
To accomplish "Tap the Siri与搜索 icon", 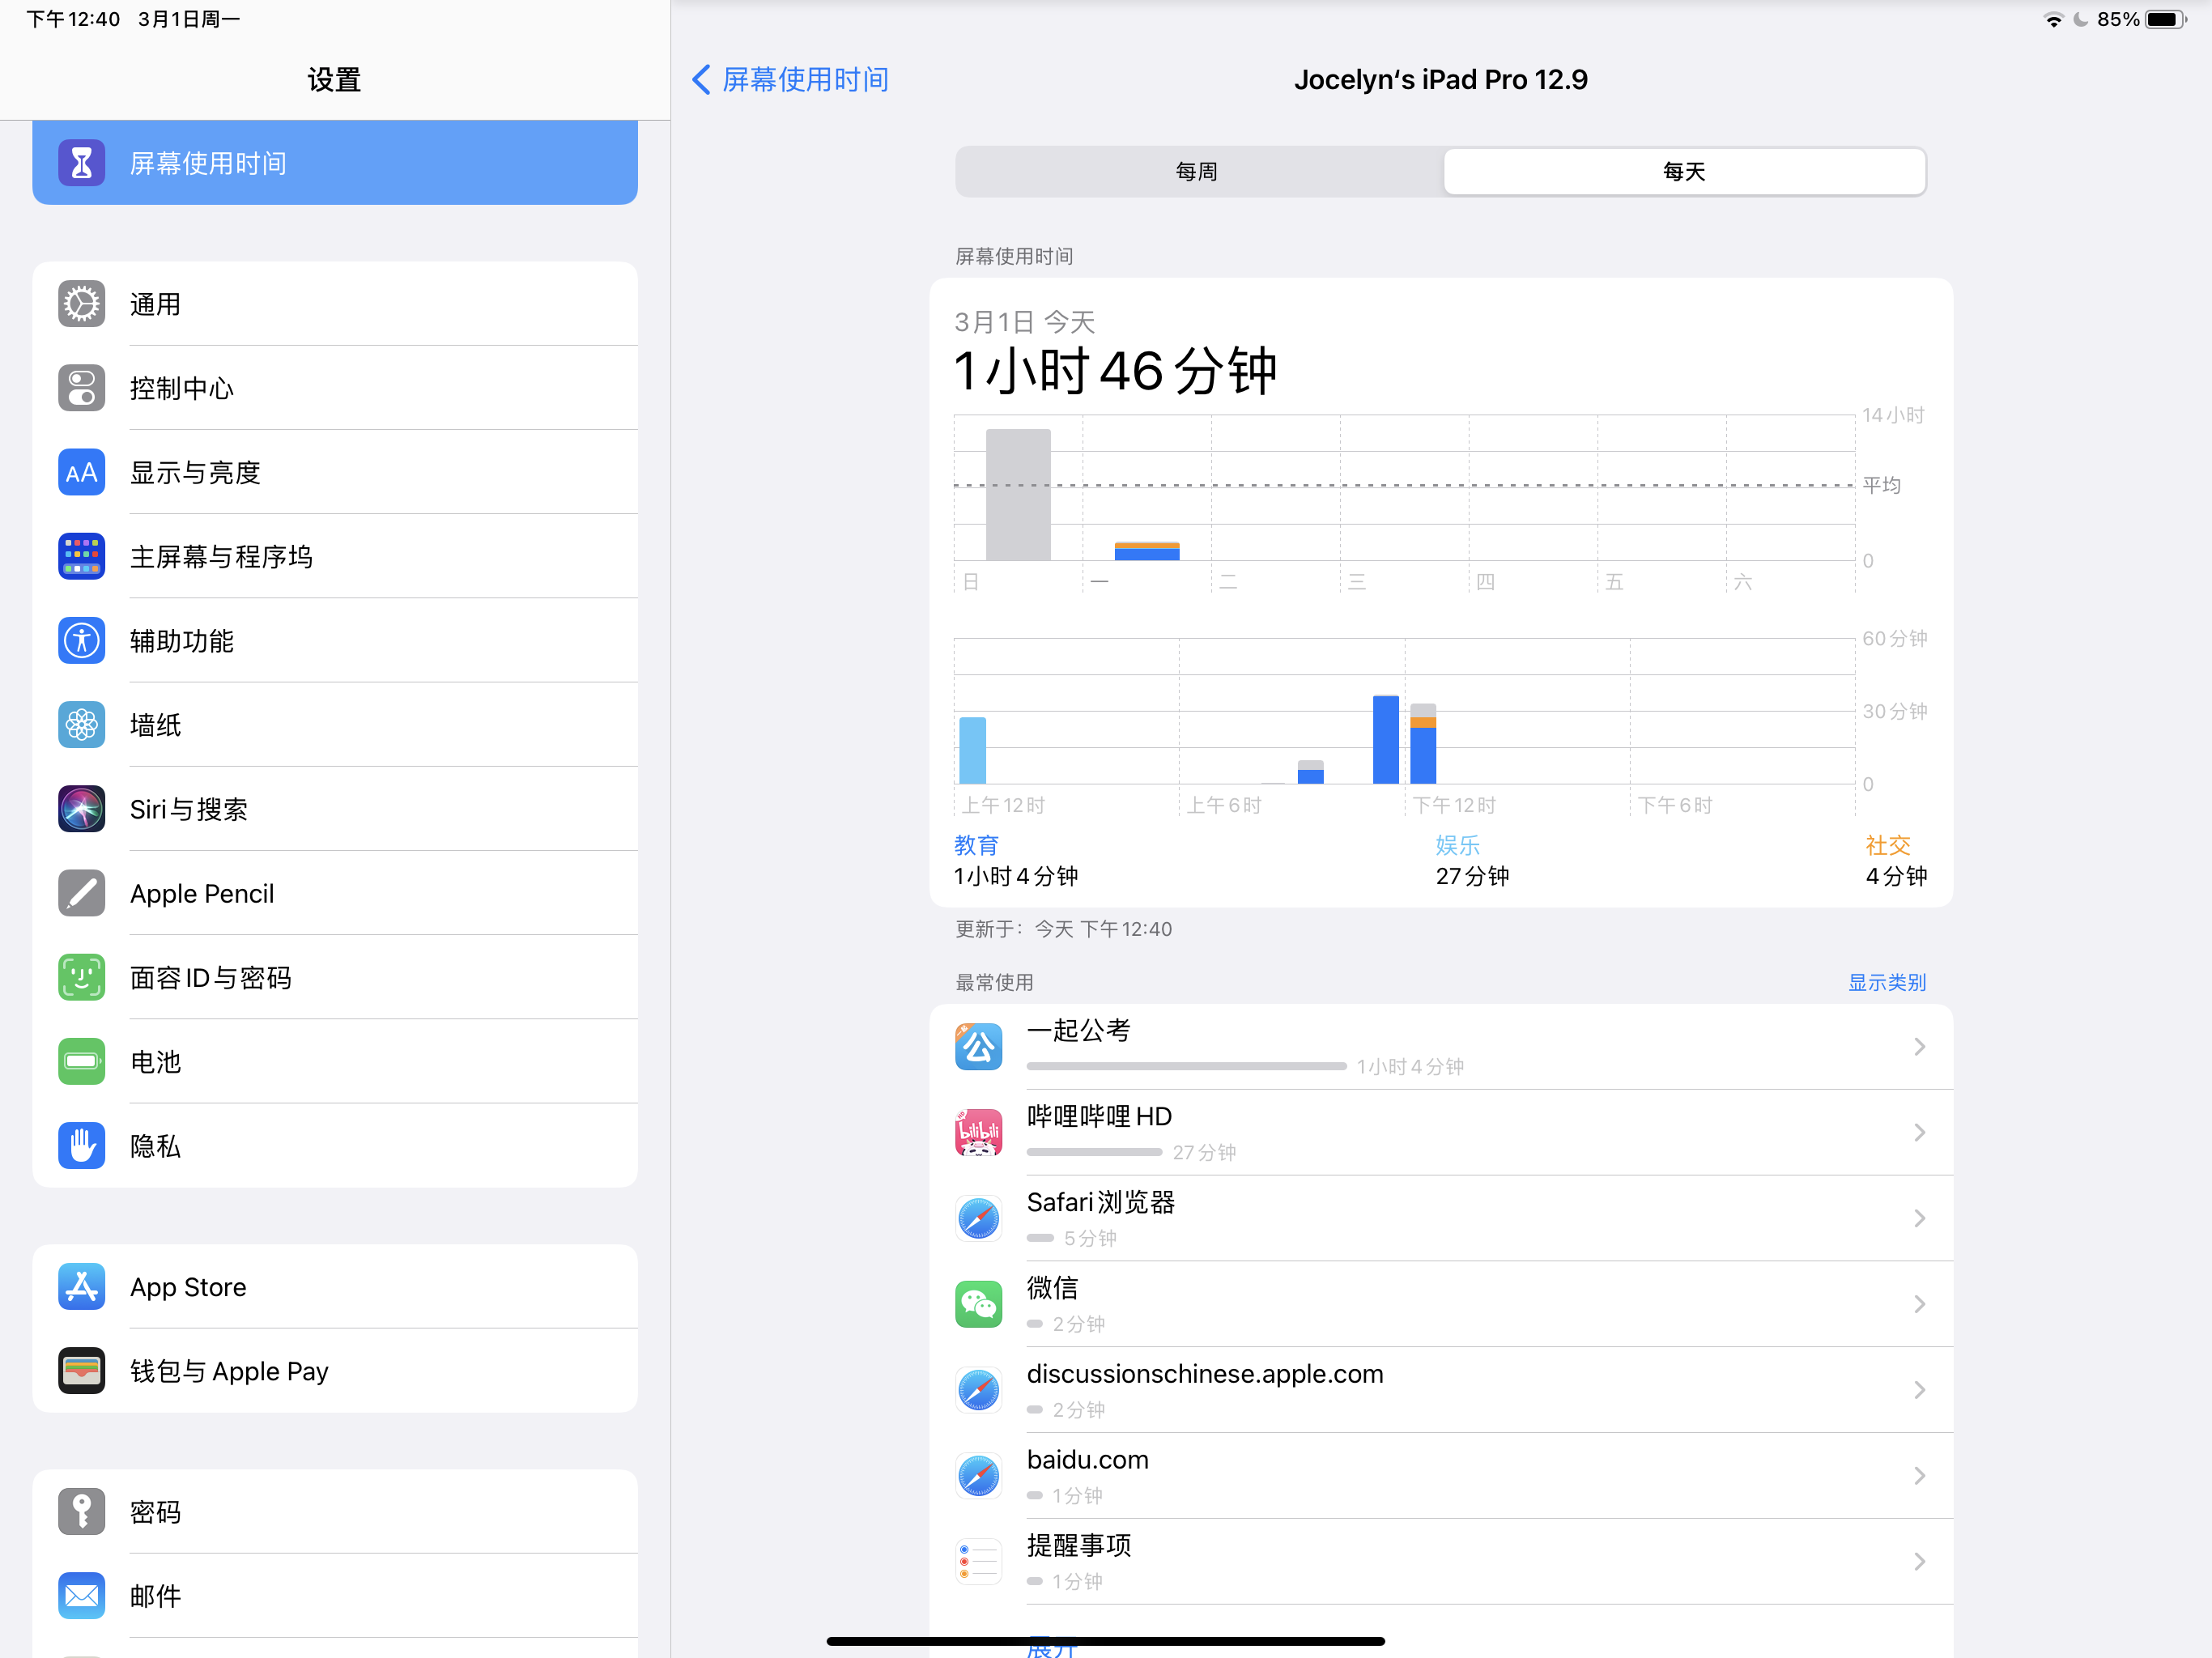I will 81,809.
